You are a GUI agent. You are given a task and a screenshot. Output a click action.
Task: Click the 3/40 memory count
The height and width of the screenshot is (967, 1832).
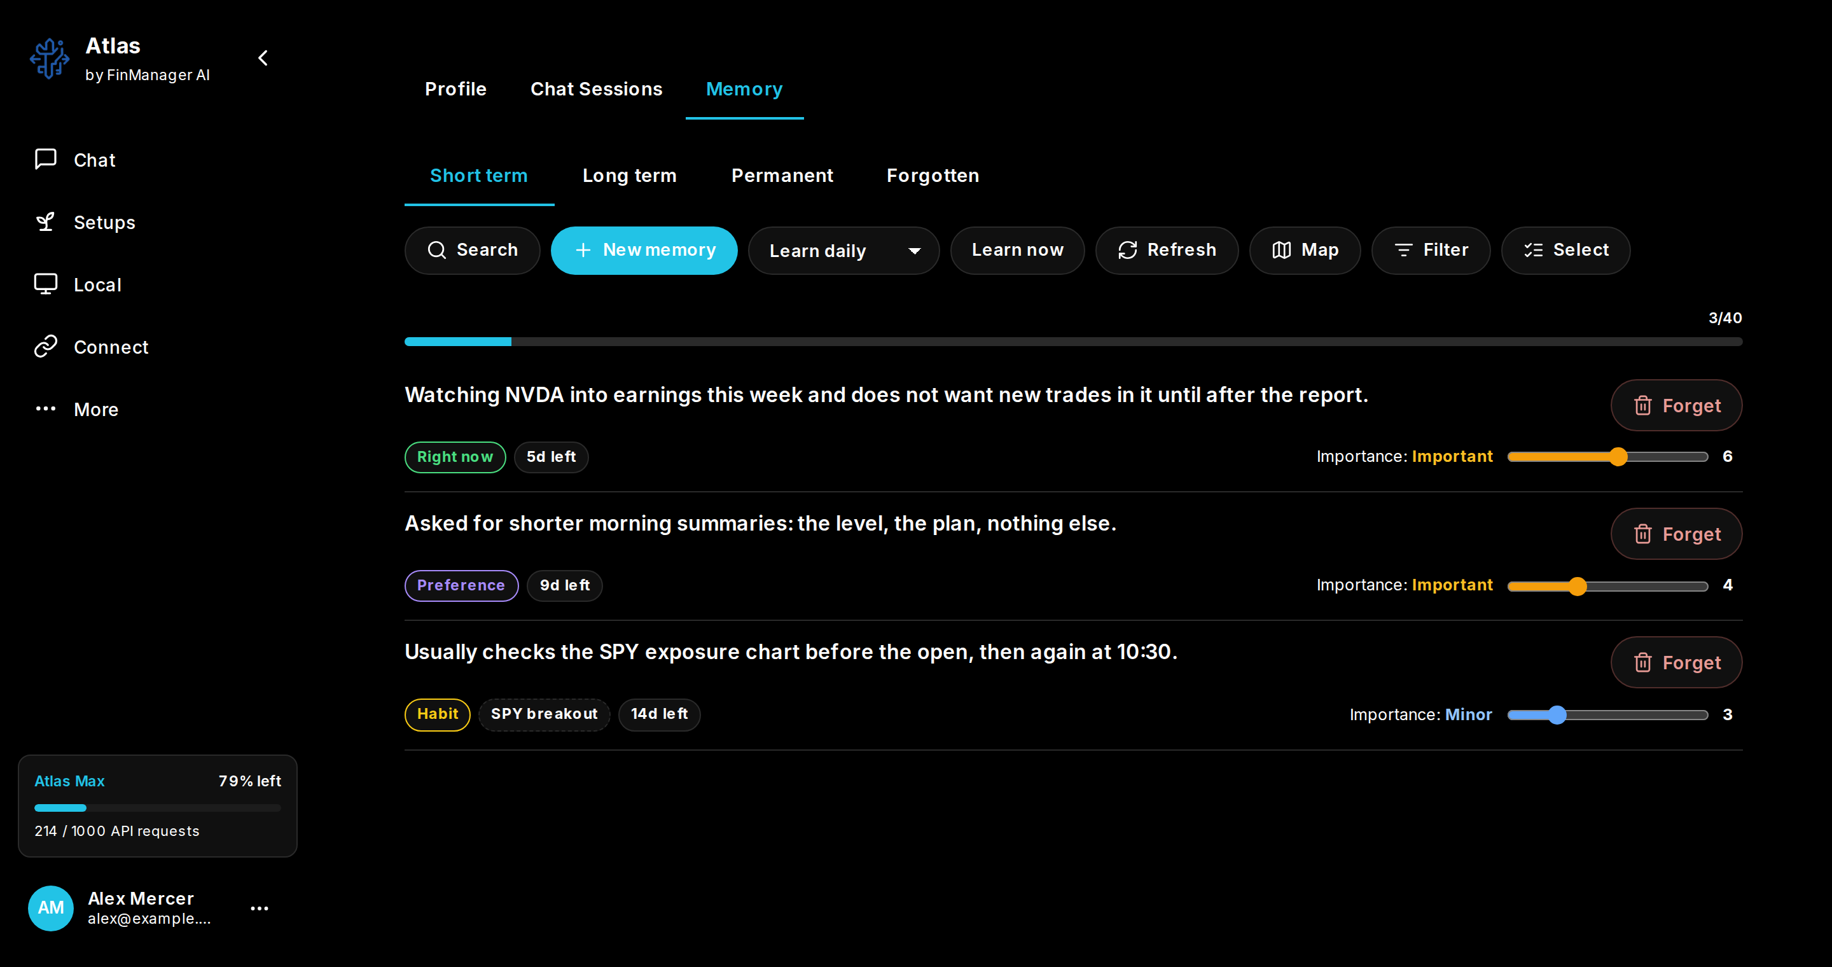pos(1725,318)
